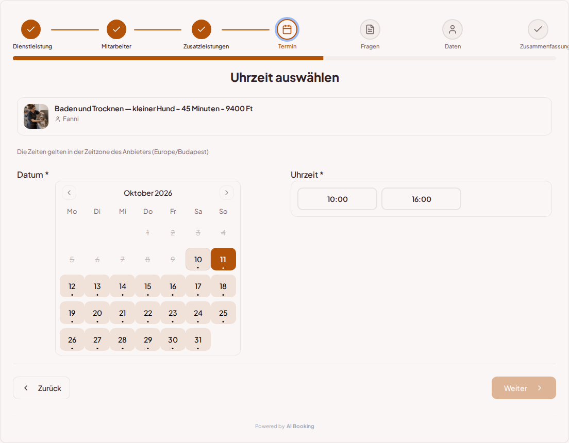The width and height of the screenshot is (569, 443).
Task: Select October 17 in the calendar
Action: coord(198,286)
